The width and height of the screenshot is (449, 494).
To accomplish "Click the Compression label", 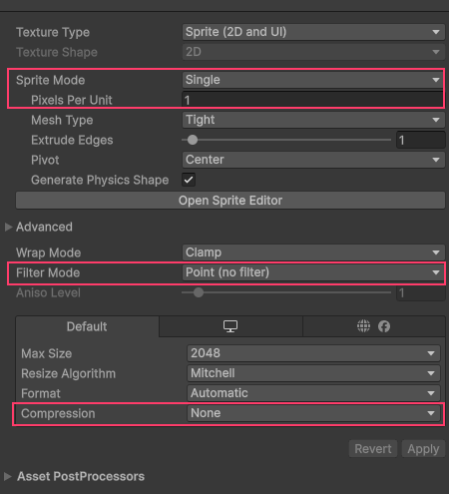I will coord(58,413).
